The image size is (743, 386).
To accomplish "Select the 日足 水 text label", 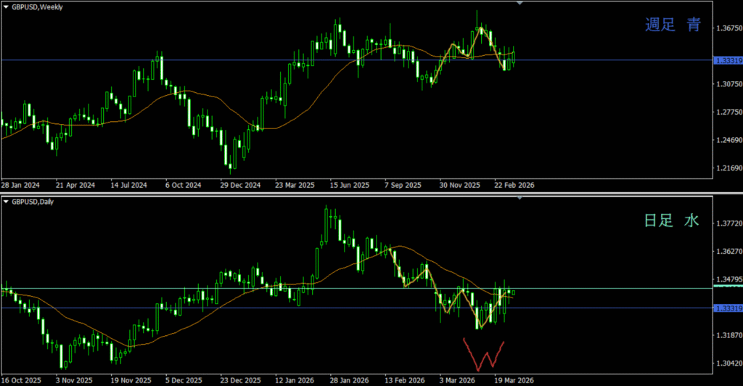I will pos(673,221).
